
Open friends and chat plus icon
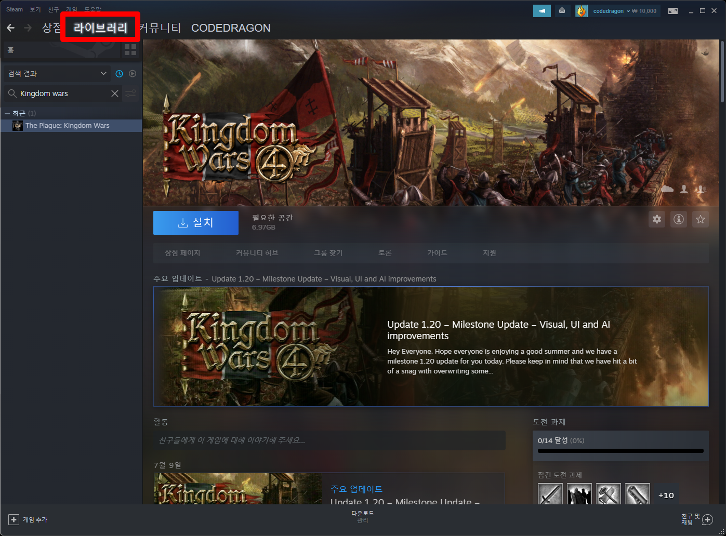tap(707, 519)
